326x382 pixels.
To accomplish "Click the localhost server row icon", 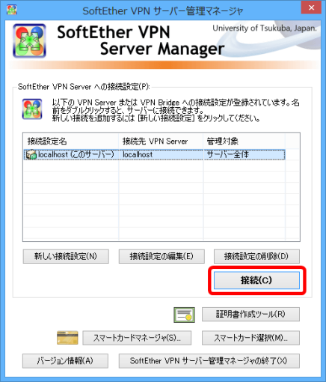I will pyautogui.click(x=31, y=155).
